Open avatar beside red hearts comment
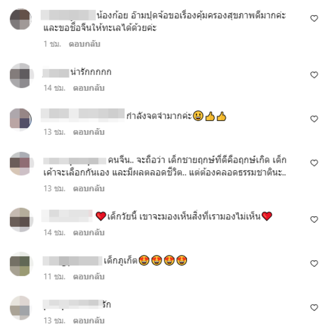Viewport: 326px width, 326px height. click(22, 220)
